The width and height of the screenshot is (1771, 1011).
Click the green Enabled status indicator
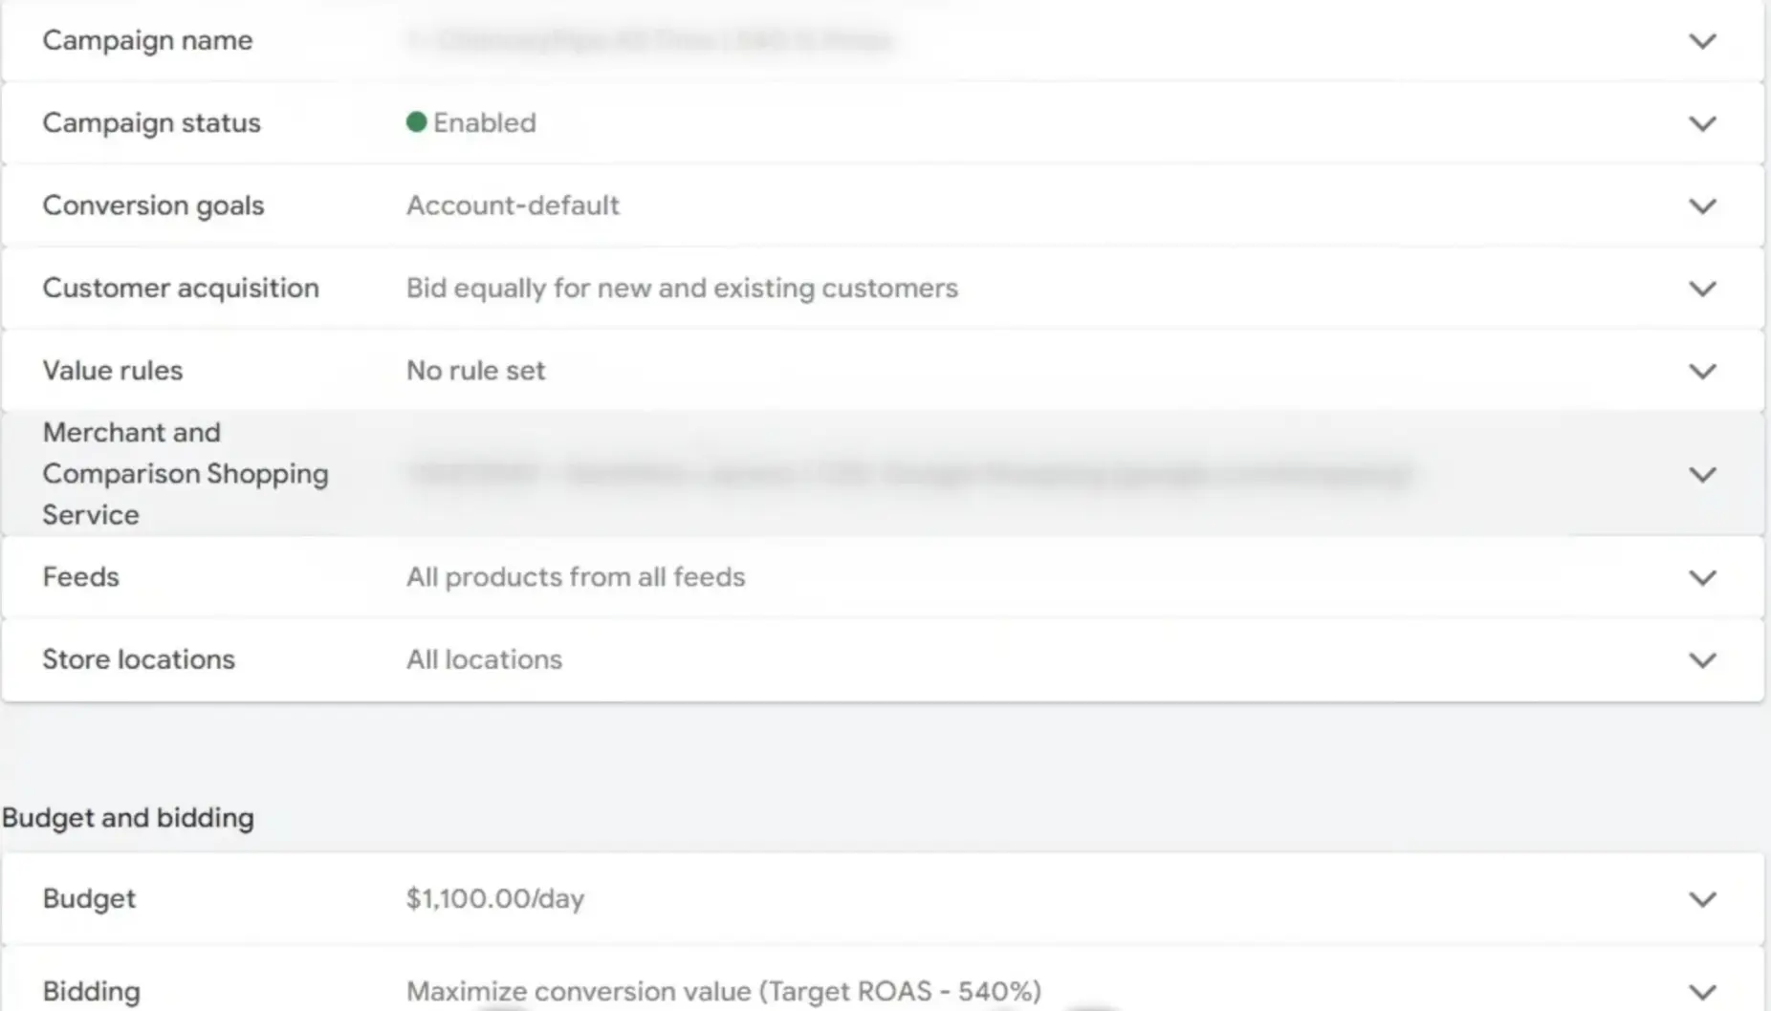418,122
